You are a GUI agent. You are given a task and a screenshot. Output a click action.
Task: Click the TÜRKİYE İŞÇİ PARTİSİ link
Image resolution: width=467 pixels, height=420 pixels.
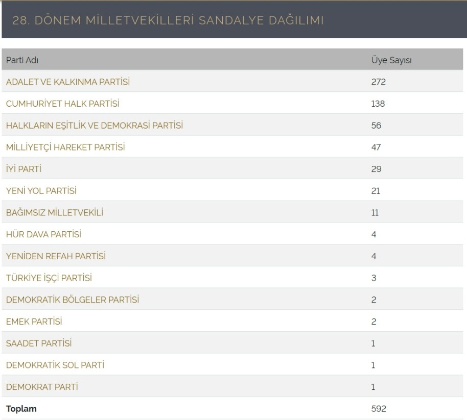pyautogui.click(x=49, y=278)
